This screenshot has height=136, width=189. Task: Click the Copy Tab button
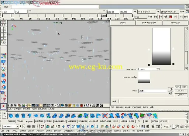175,23
